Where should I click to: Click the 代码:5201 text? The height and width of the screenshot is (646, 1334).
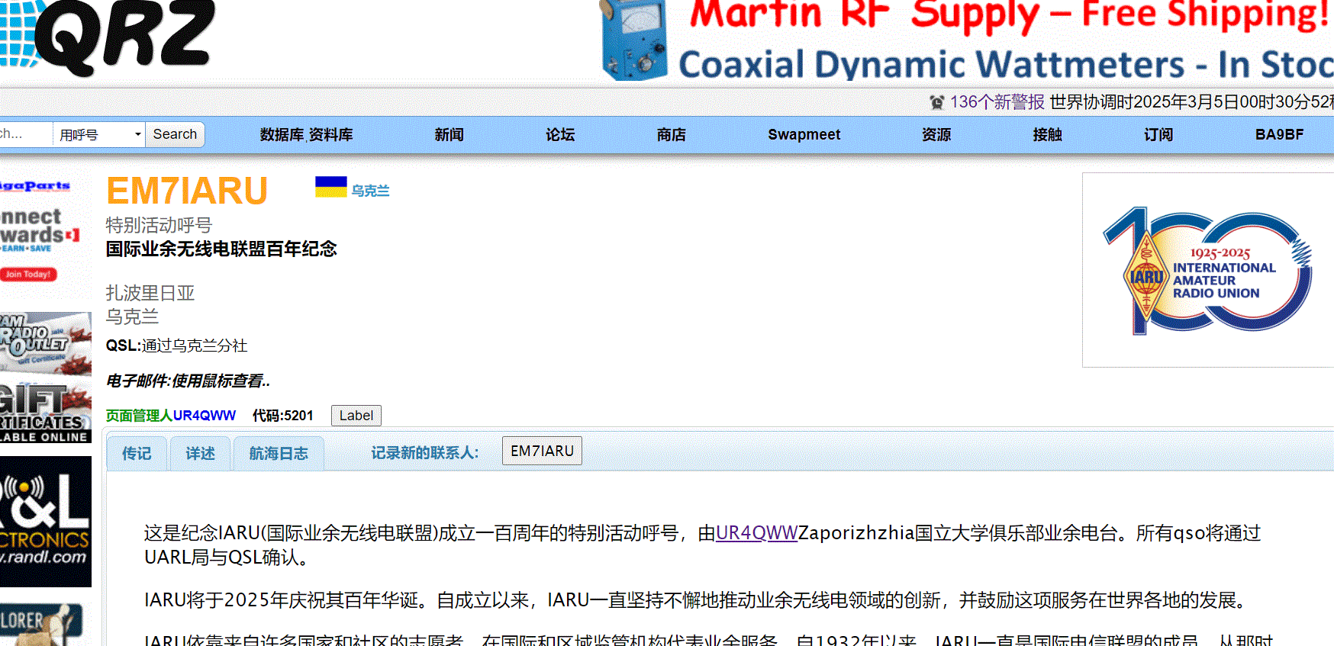[x=283, y=416]
